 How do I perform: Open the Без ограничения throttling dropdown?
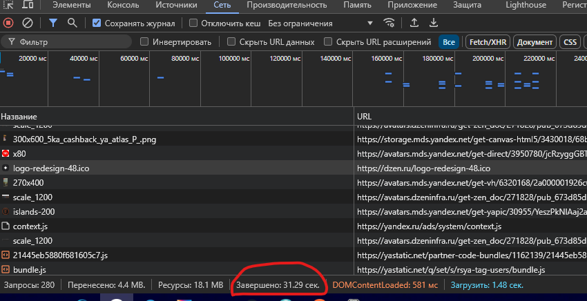[x=320, y=23]
